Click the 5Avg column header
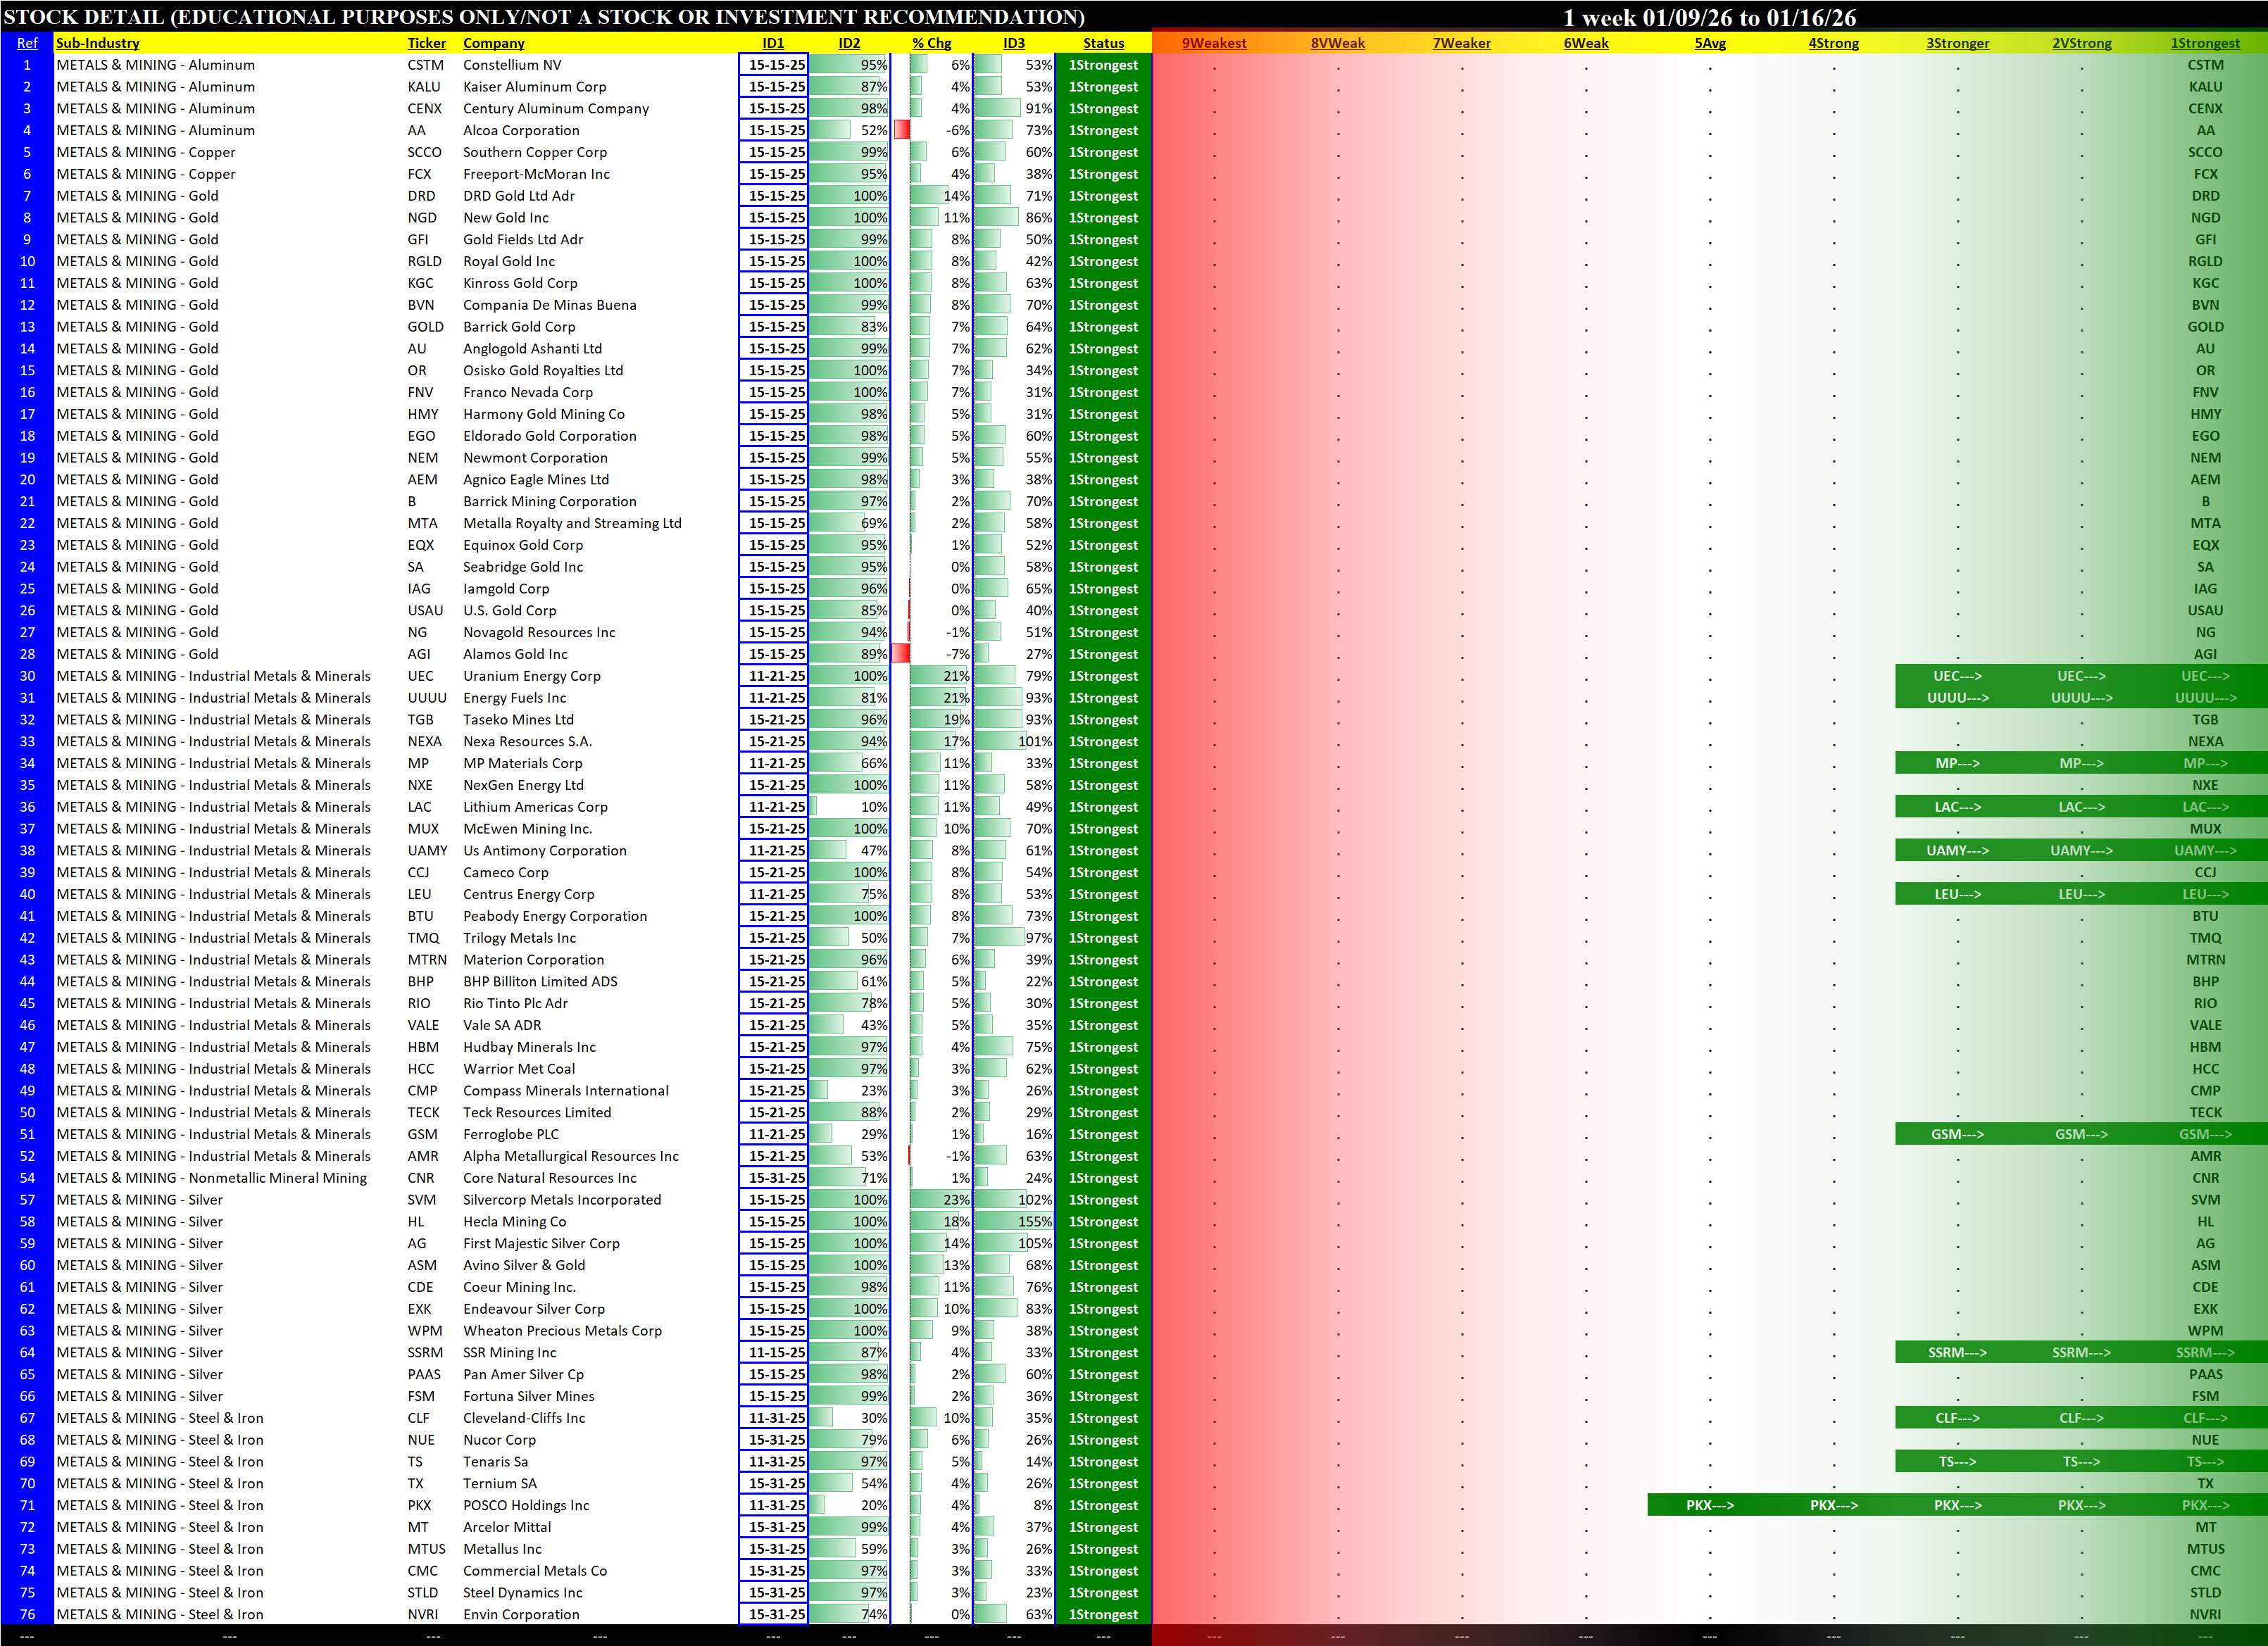This screenshot has height=1646, width=2268. pyautogui.click(x=1709, y=43)
